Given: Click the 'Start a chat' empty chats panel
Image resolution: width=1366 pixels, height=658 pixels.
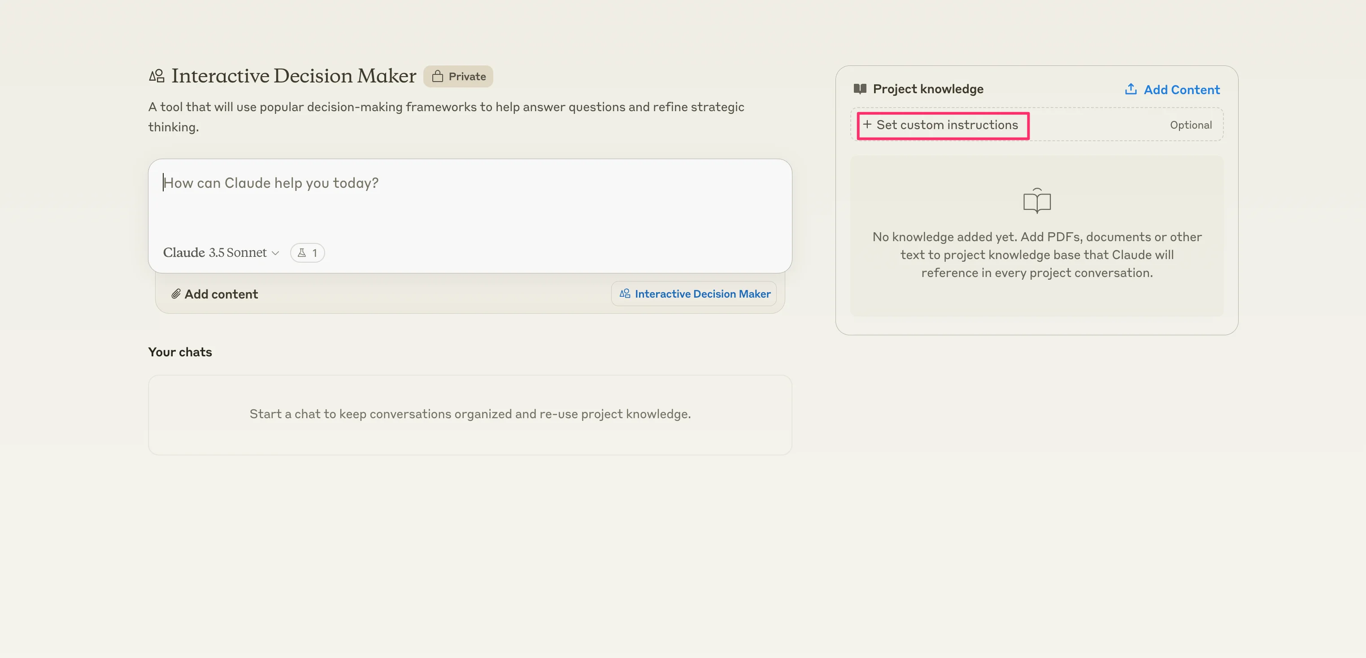Looking at the screenshot, I should pos(470,414).
